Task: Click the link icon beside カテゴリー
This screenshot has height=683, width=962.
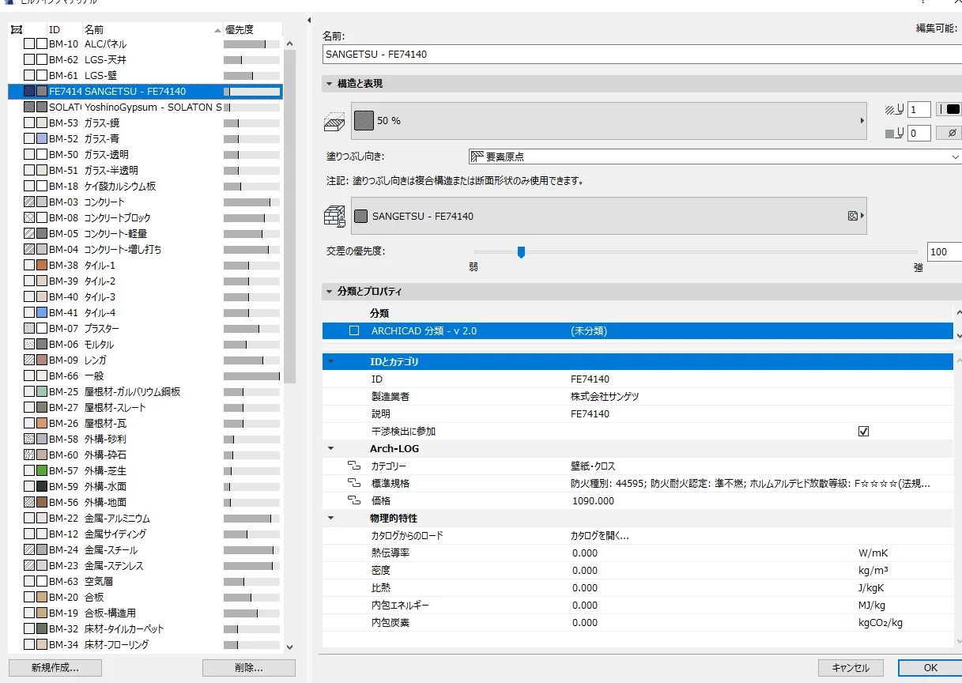Action: point(353,466)
